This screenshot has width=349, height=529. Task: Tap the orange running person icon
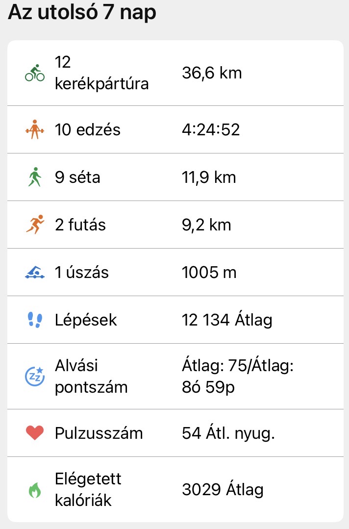click(34, 225)
